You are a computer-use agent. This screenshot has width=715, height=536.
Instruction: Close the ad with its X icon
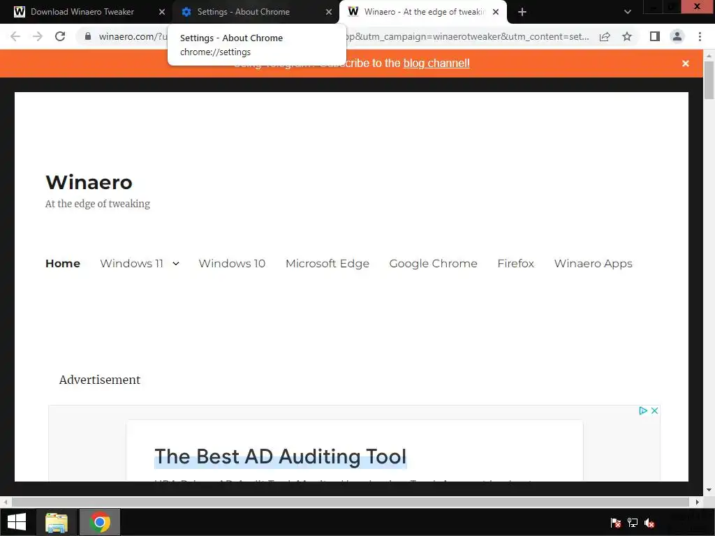pyautogui.click(x=654, y=410)
